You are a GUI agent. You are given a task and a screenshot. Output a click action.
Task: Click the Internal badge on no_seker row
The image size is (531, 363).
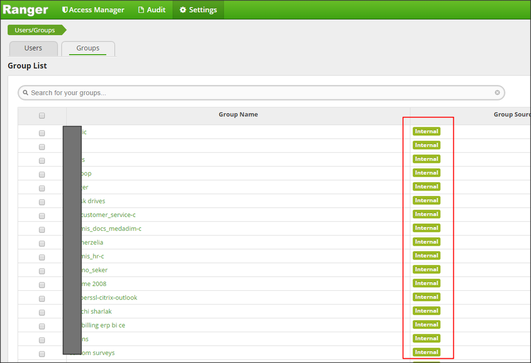click(426, 270)
